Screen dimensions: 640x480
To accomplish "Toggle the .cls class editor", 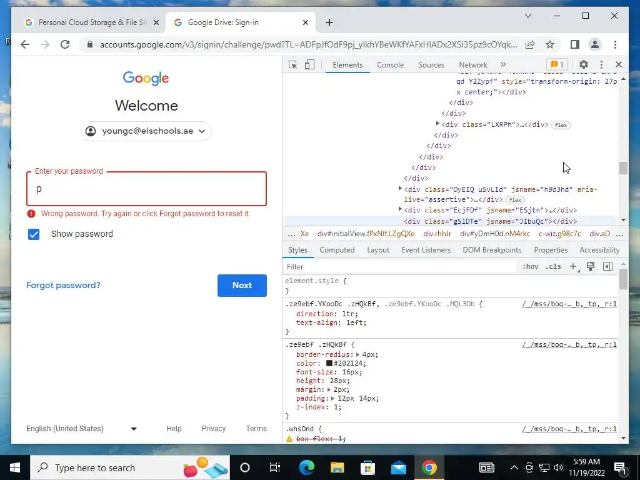I will (x=554, y=266).
